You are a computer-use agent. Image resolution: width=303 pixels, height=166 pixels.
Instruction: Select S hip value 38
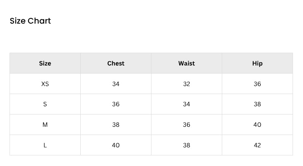tap(257, 104)
